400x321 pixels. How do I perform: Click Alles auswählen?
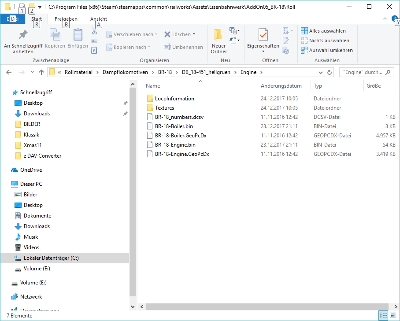coord(323,31)
